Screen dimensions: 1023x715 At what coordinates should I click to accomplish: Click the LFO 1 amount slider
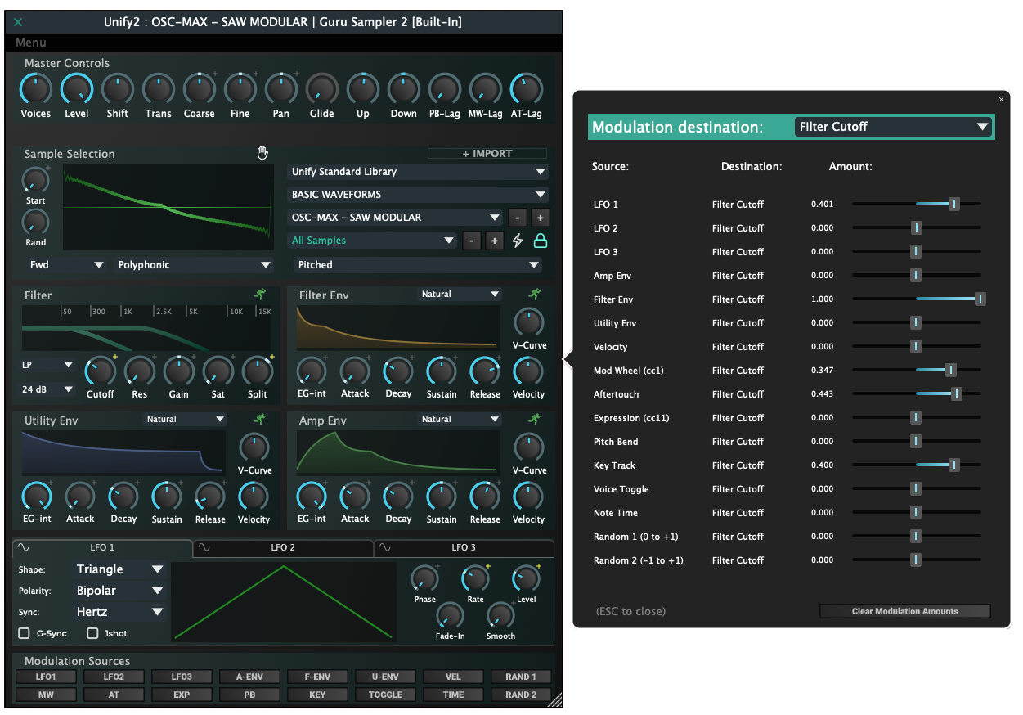pos(917,205)
